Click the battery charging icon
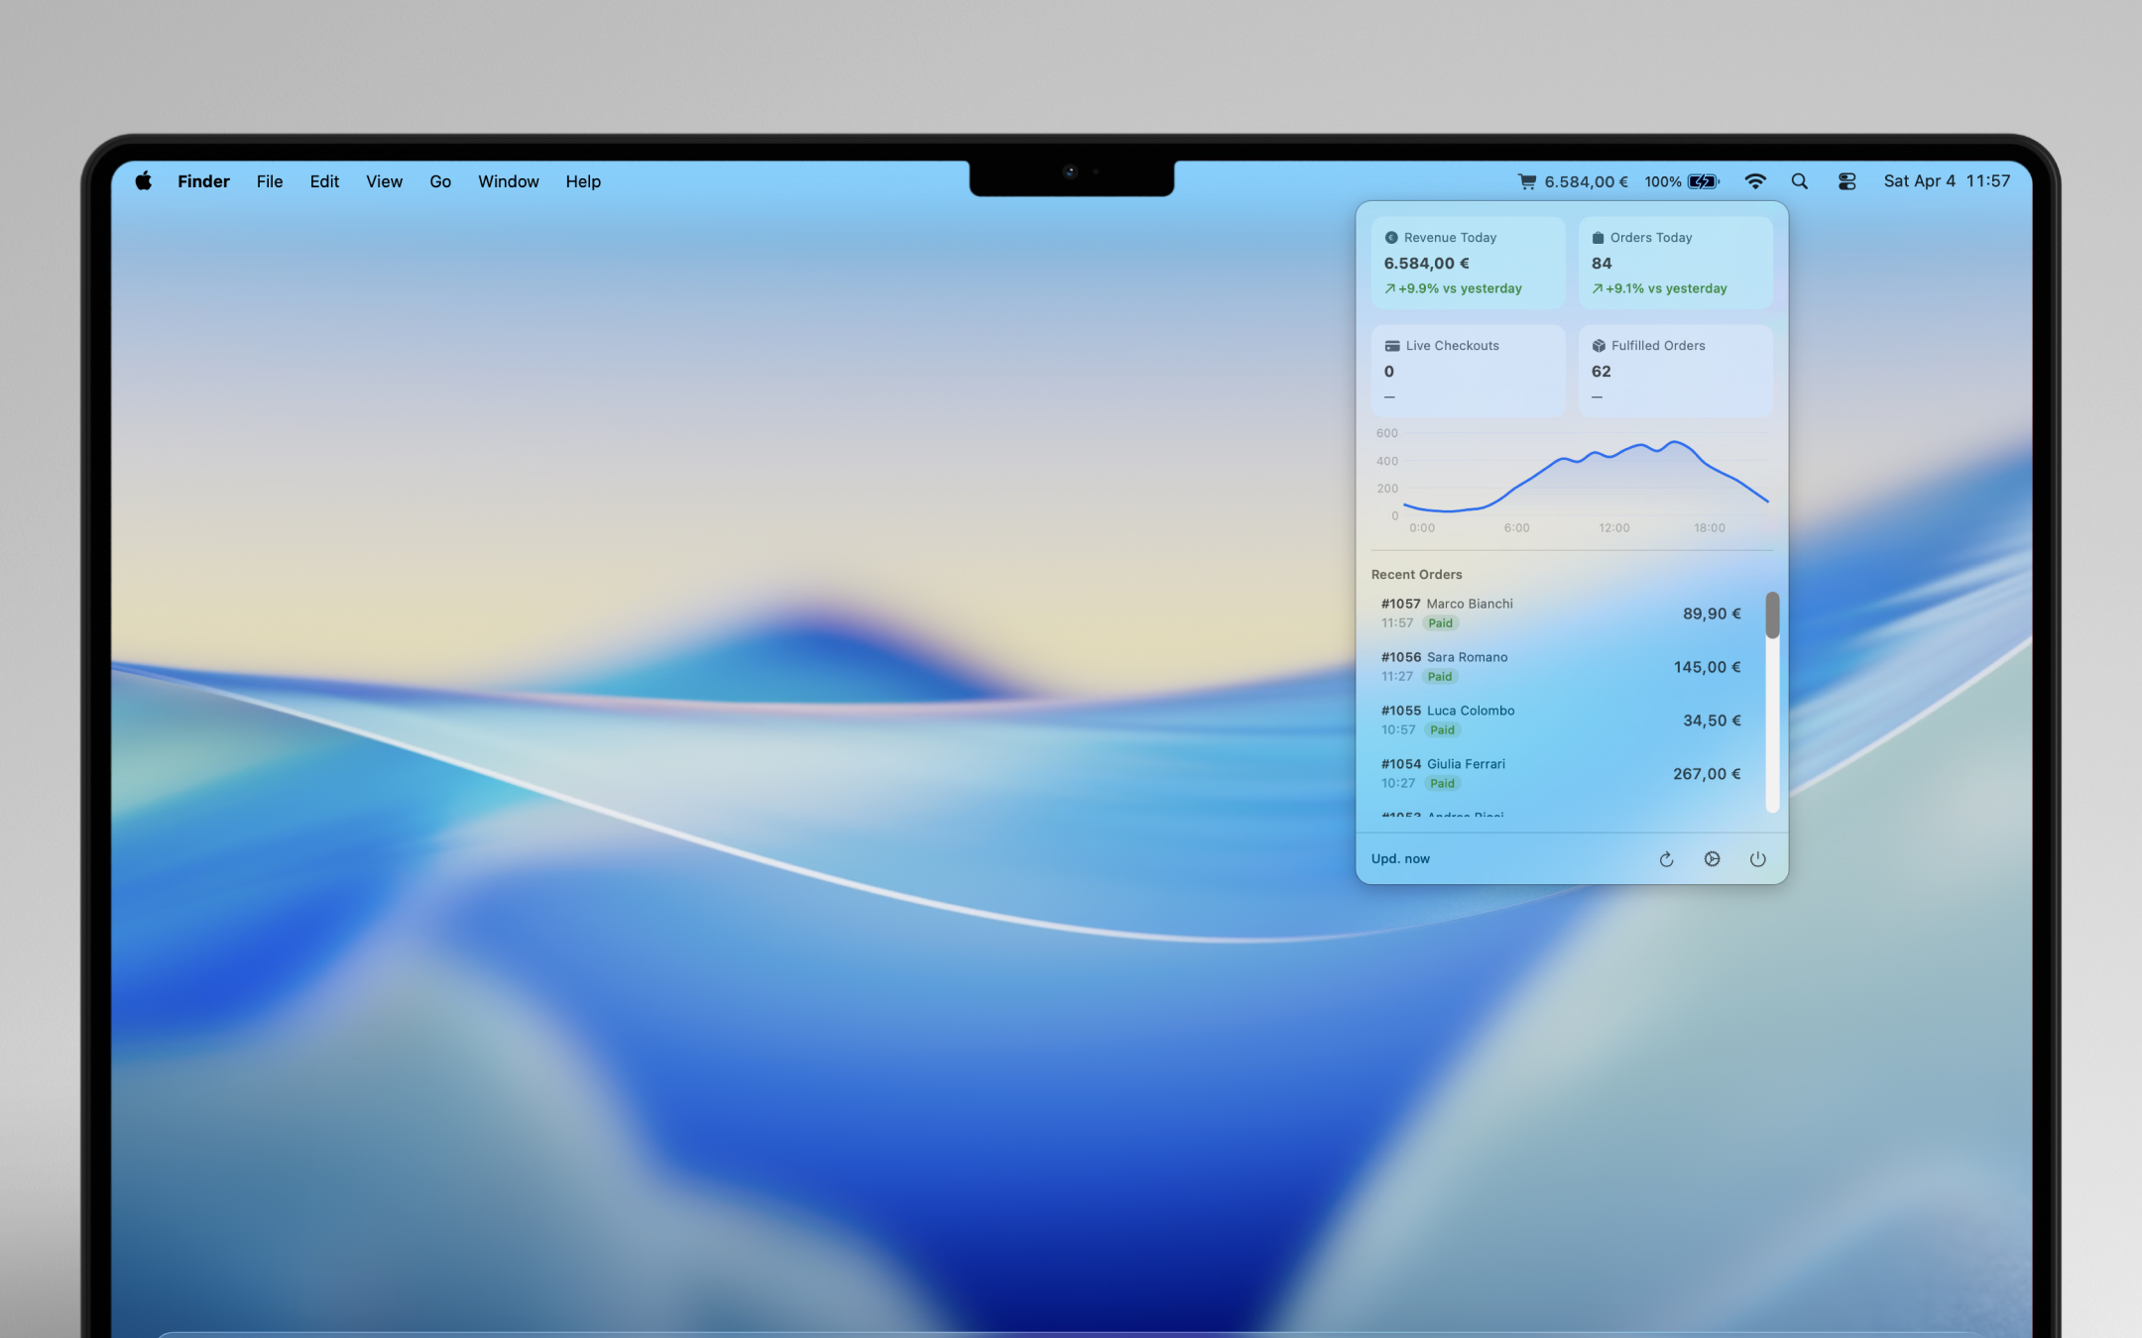The image size is (2142, 1338). point(1704,181)
